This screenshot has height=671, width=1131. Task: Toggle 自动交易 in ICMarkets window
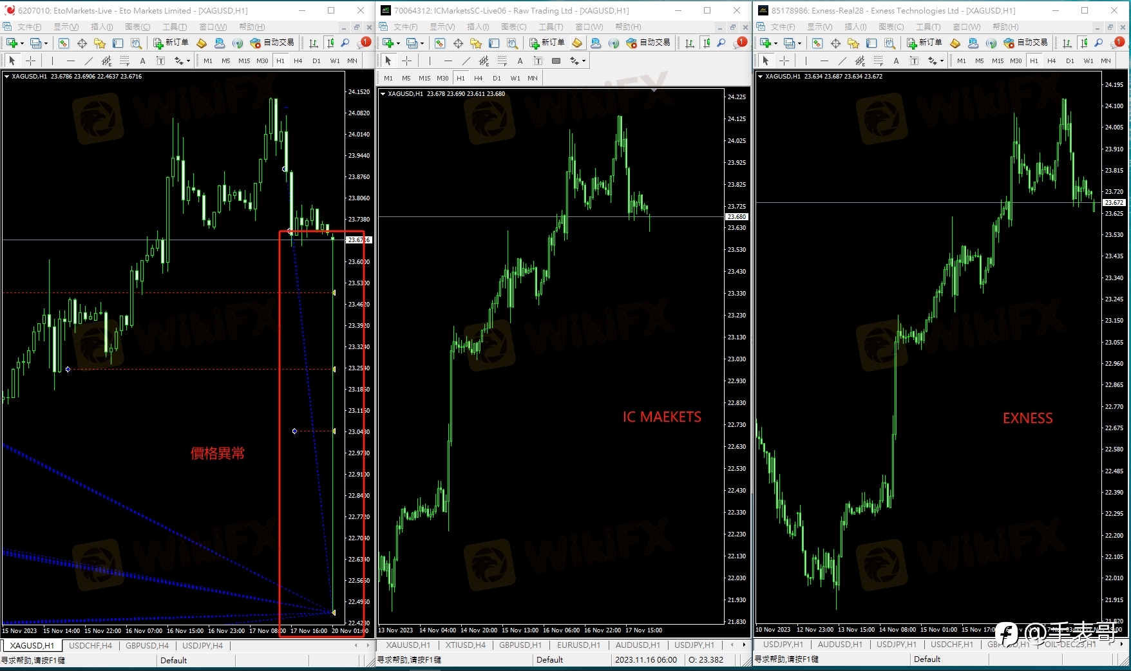click(648, 43)
